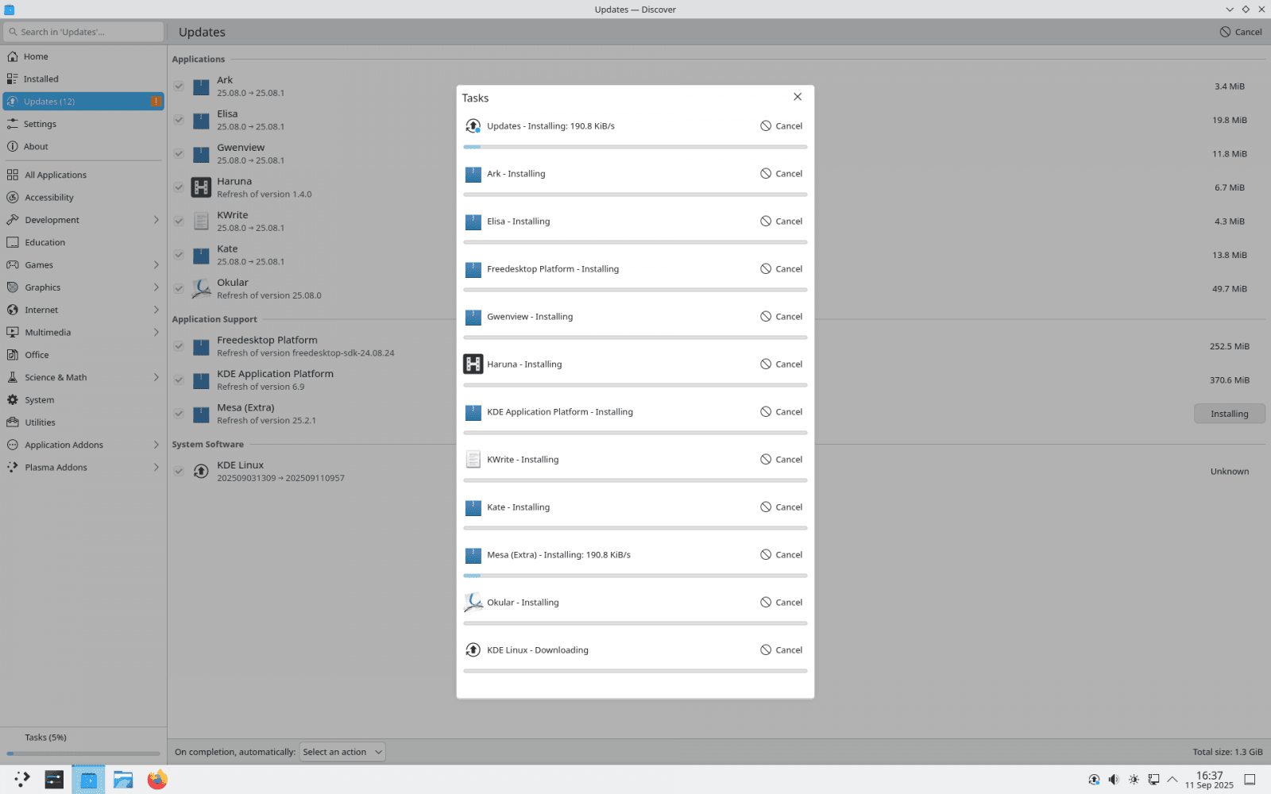Screen dimensions: 1271x794
Task: Open the 'Select an action' completion dropdown
Action: (342, 752)
